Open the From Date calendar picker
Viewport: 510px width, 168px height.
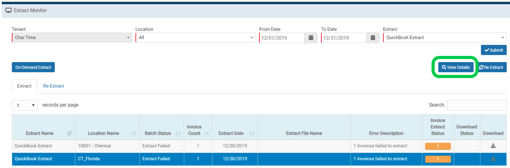(311, 38)
